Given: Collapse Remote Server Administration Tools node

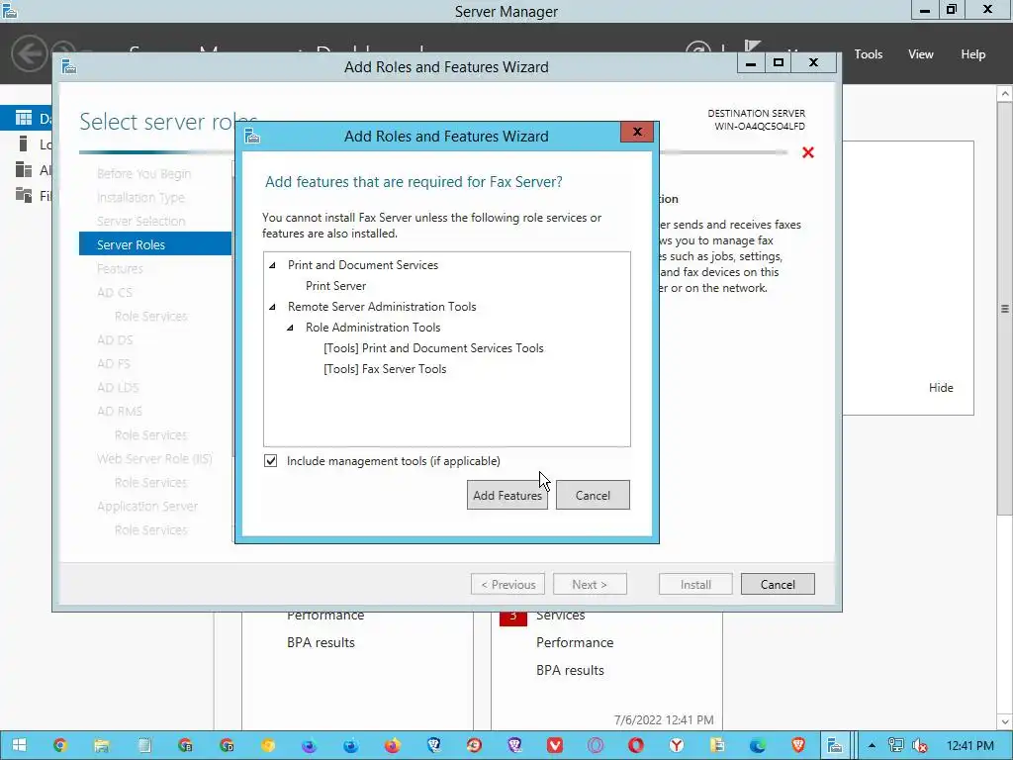Looking at the screenshot, I should click(273, 307).
